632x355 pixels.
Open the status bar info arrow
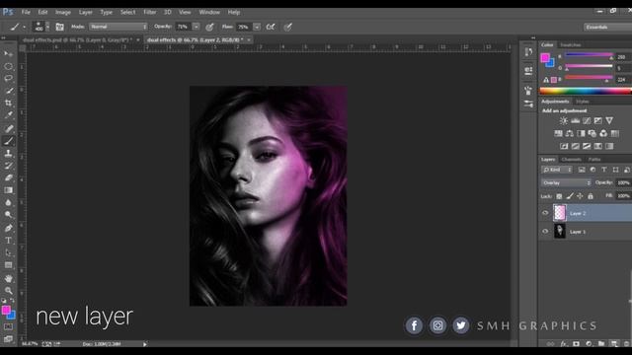pyautogui.click(x=145, y=344)
